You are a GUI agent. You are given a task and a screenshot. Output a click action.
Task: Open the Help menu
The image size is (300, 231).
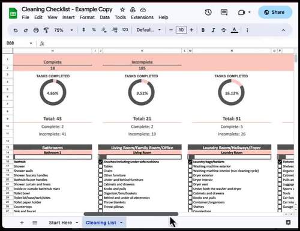point(163,17)
